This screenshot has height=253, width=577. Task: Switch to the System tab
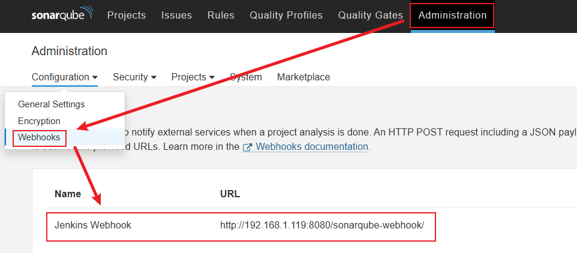click(246, 77)
